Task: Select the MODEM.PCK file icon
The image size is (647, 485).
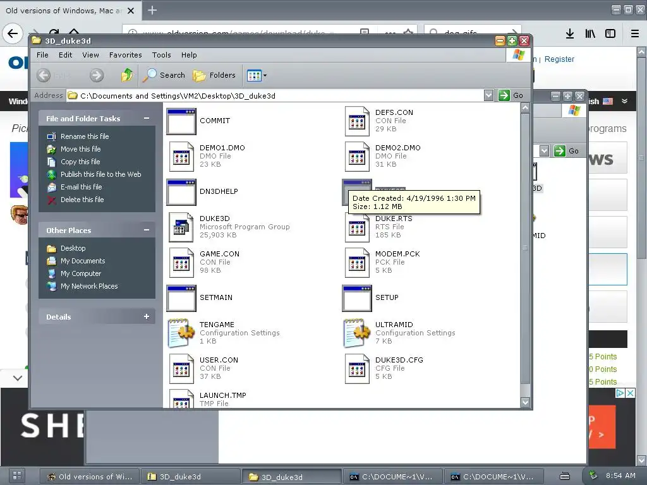Action: pos(357,263)
